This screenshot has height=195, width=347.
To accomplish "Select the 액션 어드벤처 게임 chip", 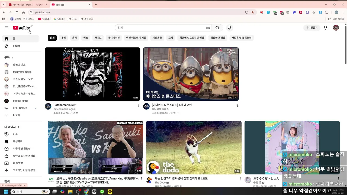I will click(x=136, y=38).
